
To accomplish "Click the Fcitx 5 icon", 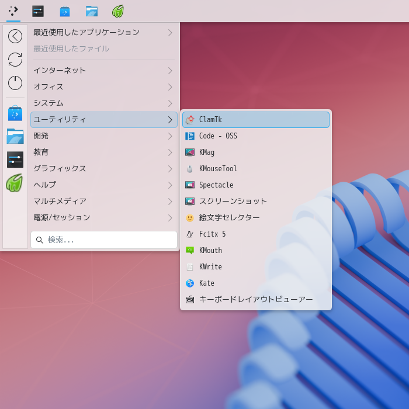I will (x=190, y=234).
